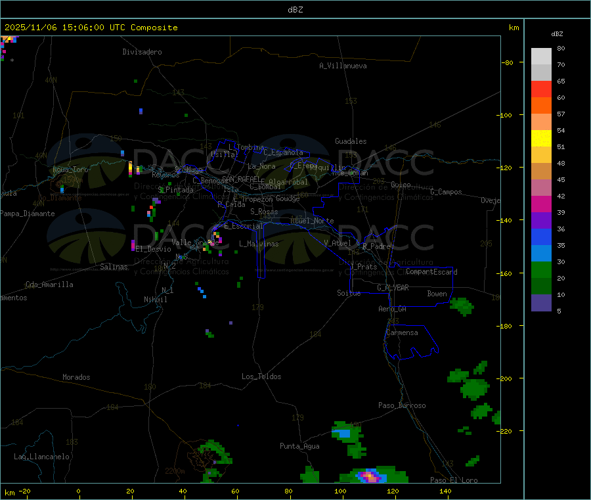Click the Paso_Barroso map label
This screenshot has width=591, height=500.
tap(402, 405)
